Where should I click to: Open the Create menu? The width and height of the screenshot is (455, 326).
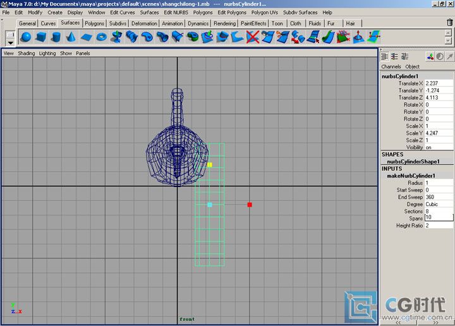point(55,13)
